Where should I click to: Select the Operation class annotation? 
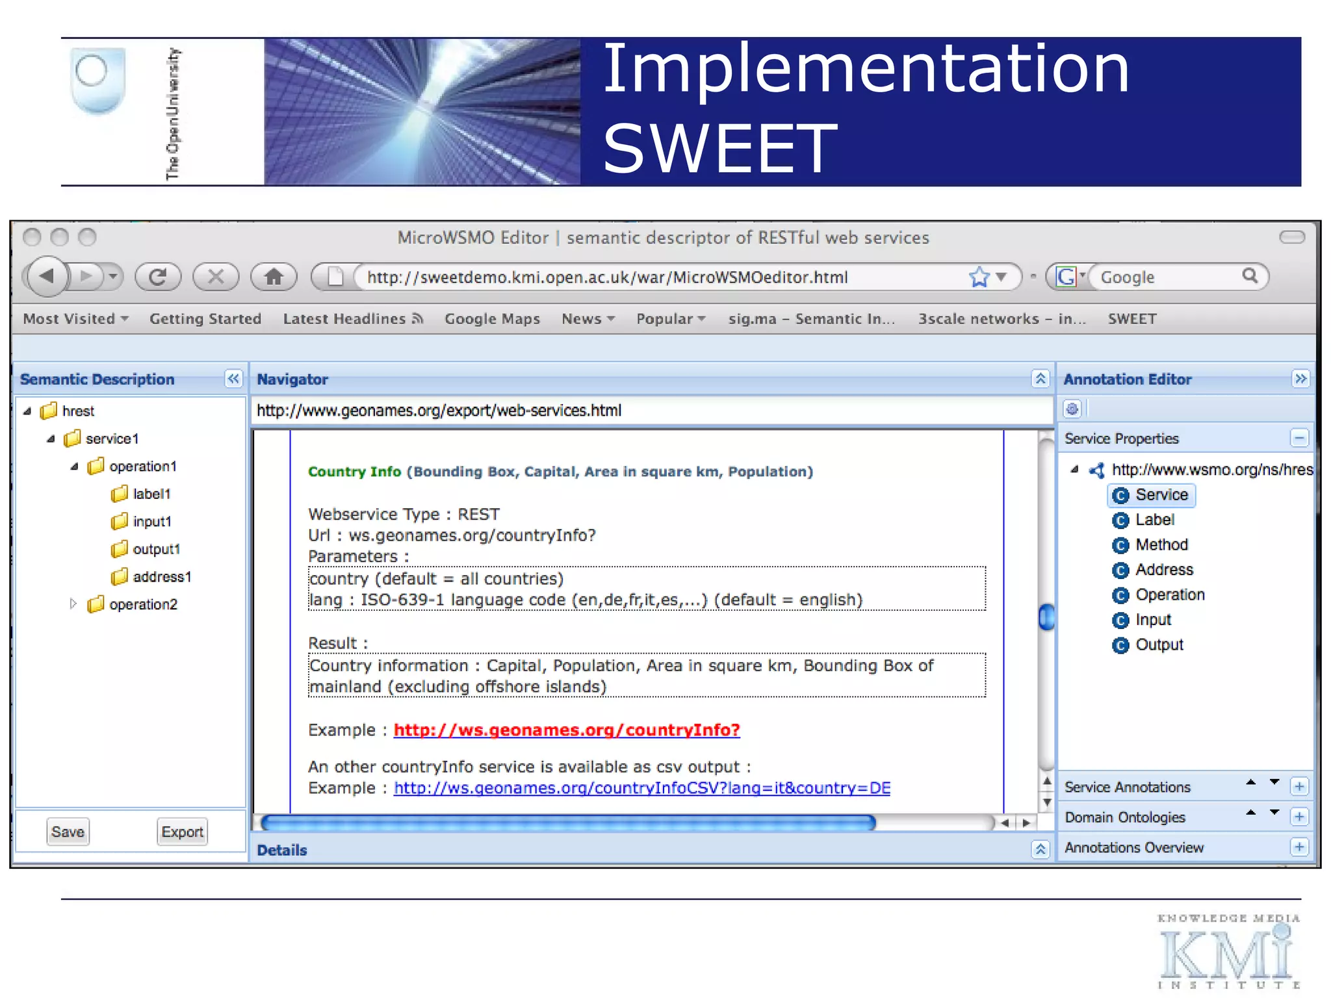(1158, 595)
